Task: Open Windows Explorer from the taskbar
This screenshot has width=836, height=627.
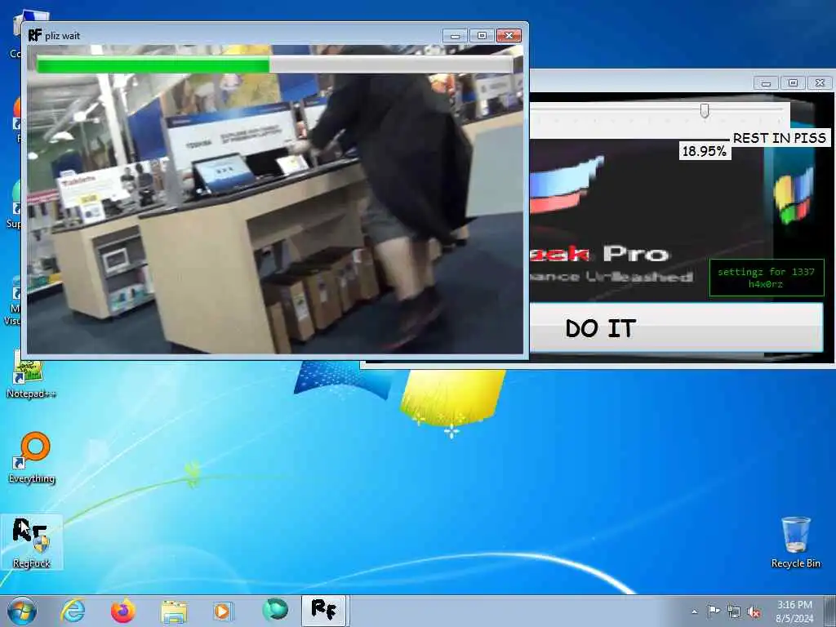Action: (x=174, y=611)
